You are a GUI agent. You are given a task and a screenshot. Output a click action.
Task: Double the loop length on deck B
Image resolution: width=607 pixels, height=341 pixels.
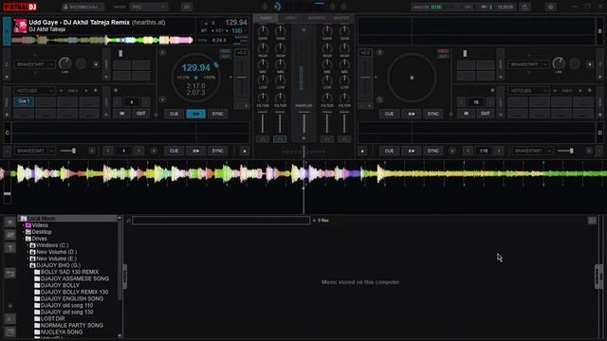pos(489,102)
